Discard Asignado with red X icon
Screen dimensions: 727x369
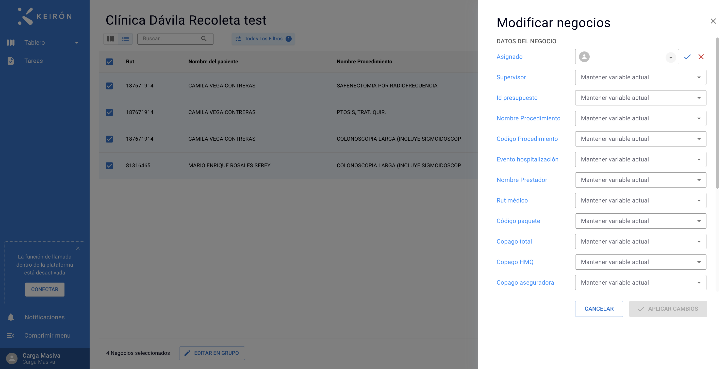pos(701,57)
